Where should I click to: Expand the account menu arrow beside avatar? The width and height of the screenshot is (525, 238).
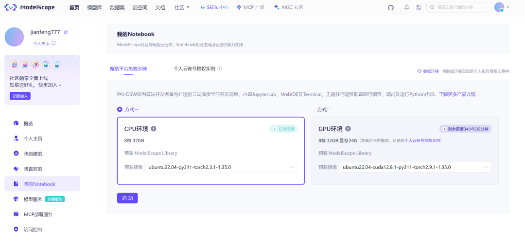(508, 7)
